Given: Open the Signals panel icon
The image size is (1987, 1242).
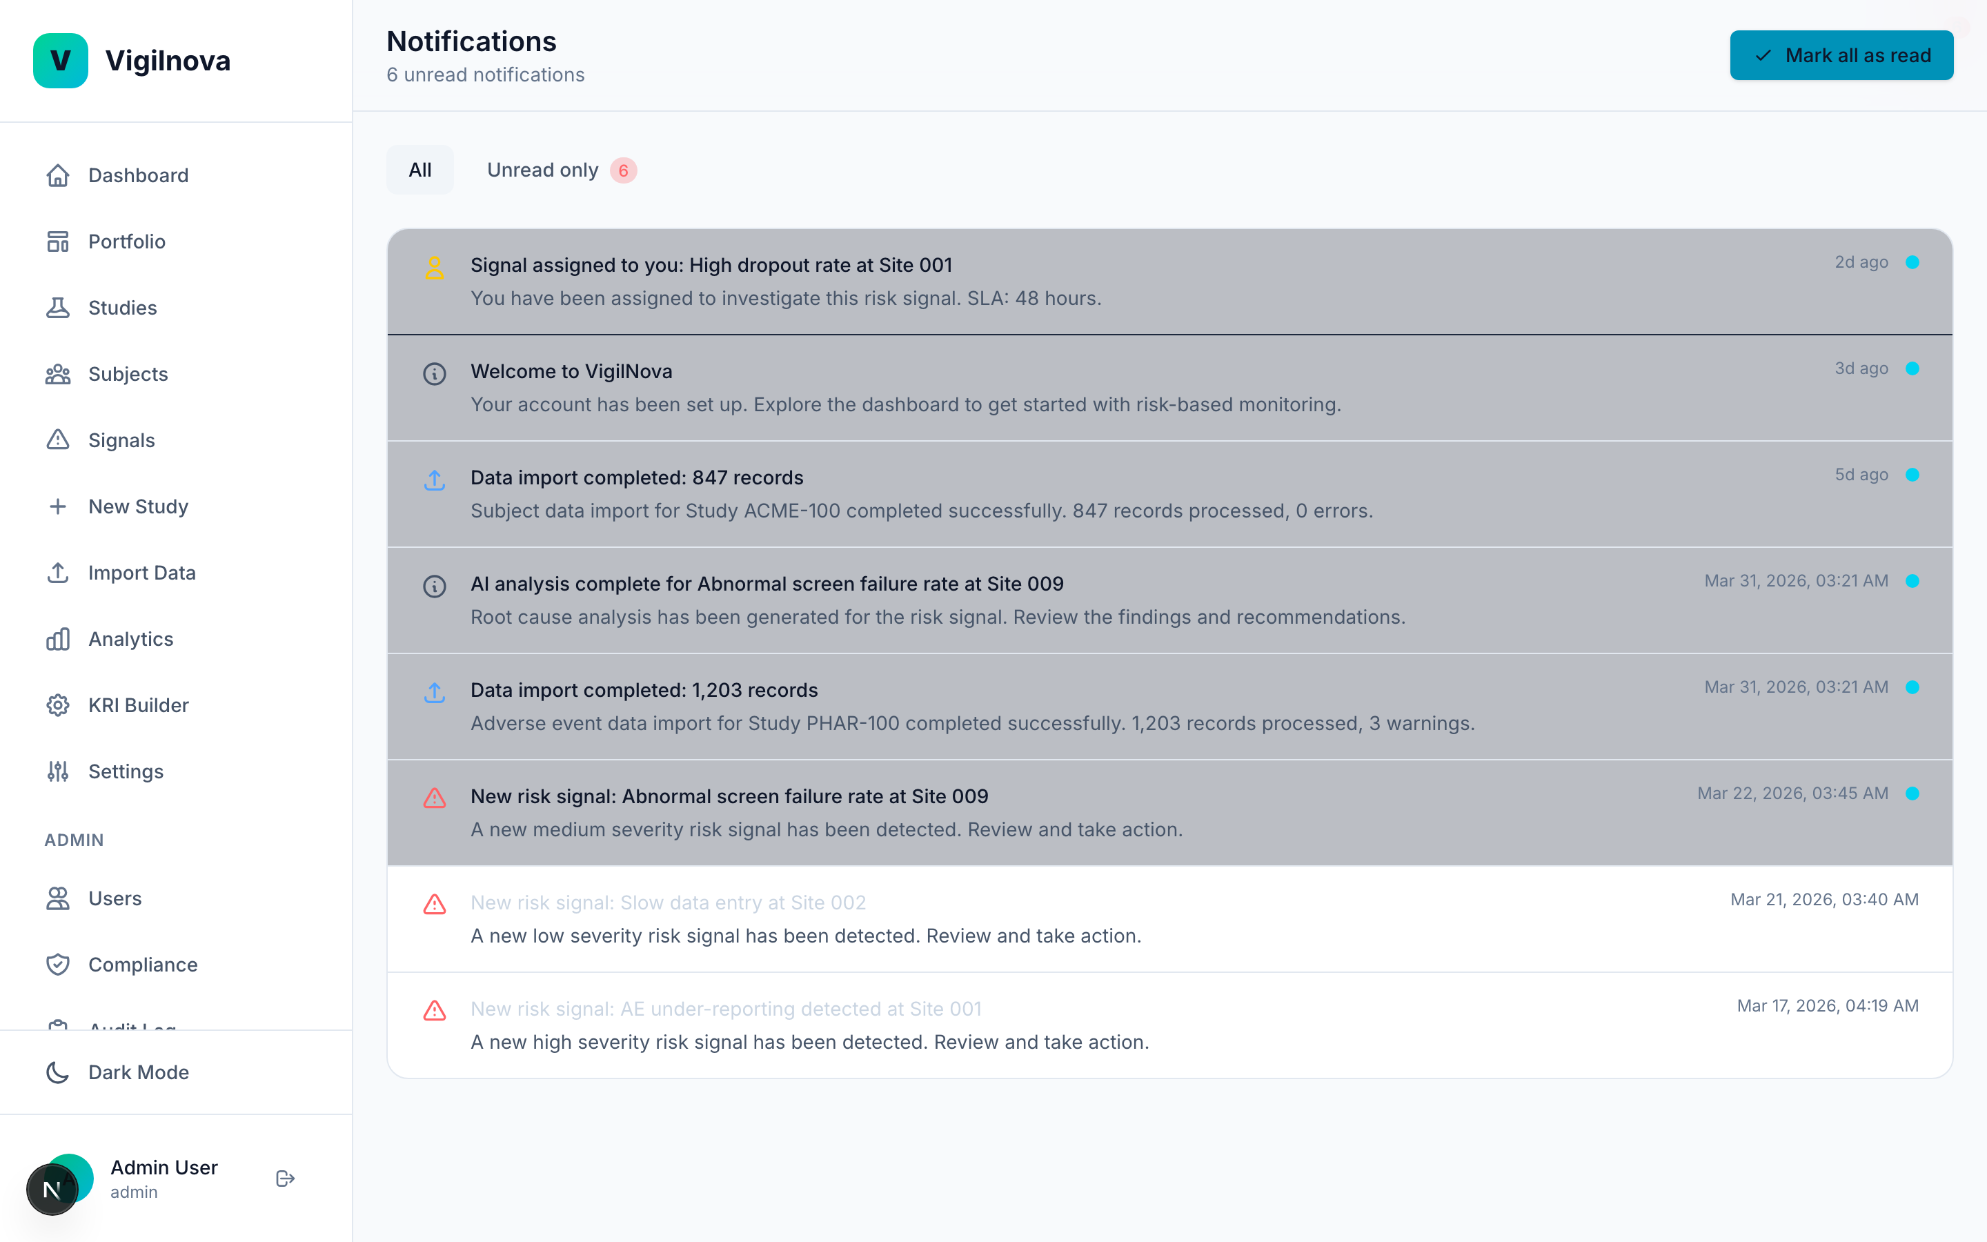Looking at the screenshot, I should pos(57,440).
